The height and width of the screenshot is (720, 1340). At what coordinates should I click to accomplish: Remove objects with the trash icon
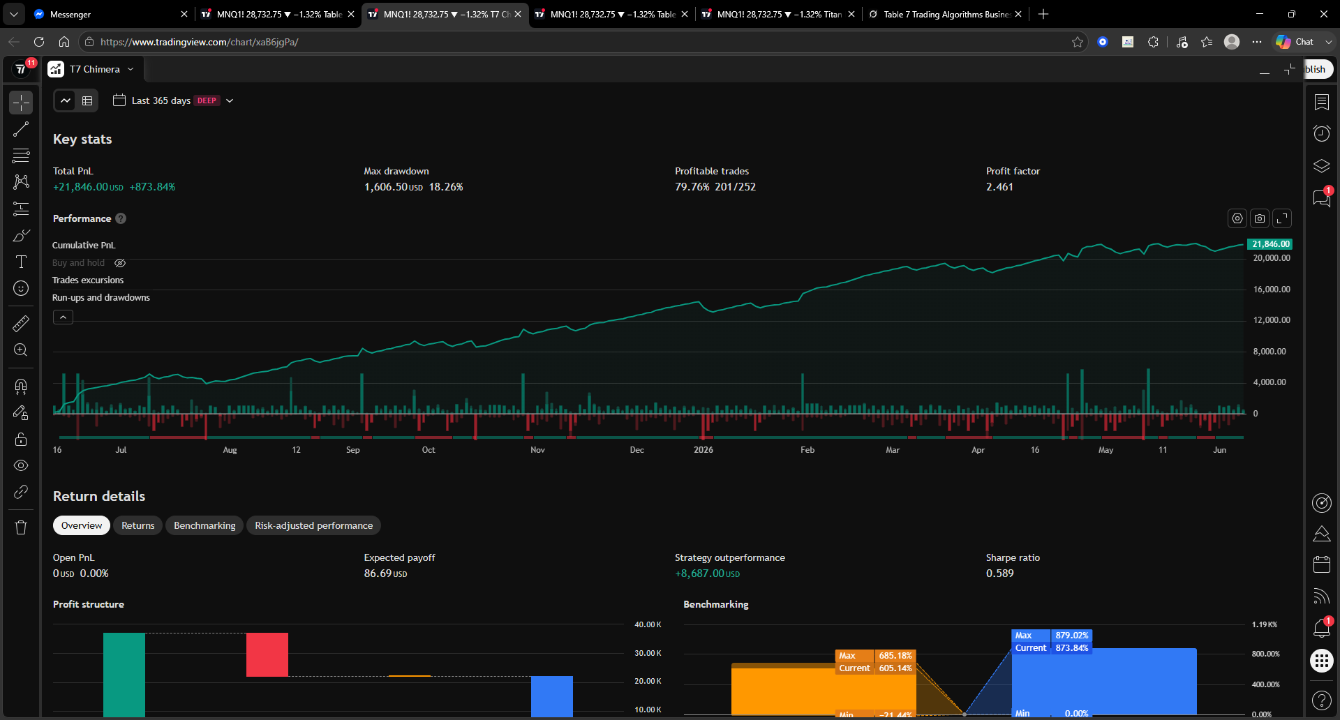[x=21, y=527]
